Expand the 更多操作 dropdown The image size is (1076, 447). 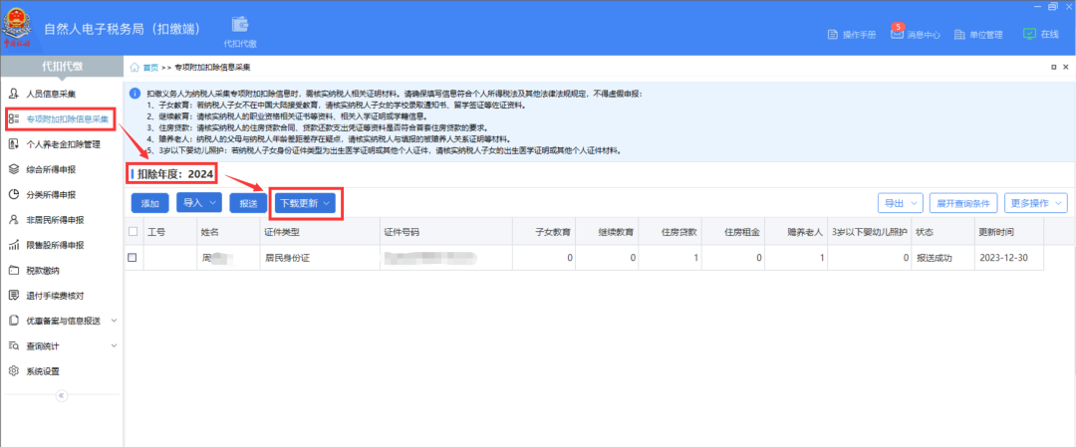[x=1035, y=203]
